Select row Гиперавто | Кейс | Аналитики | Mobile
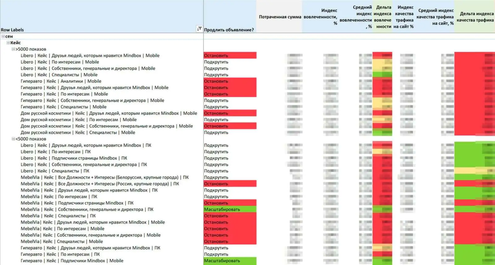495x265 pixels. [61, 81]
